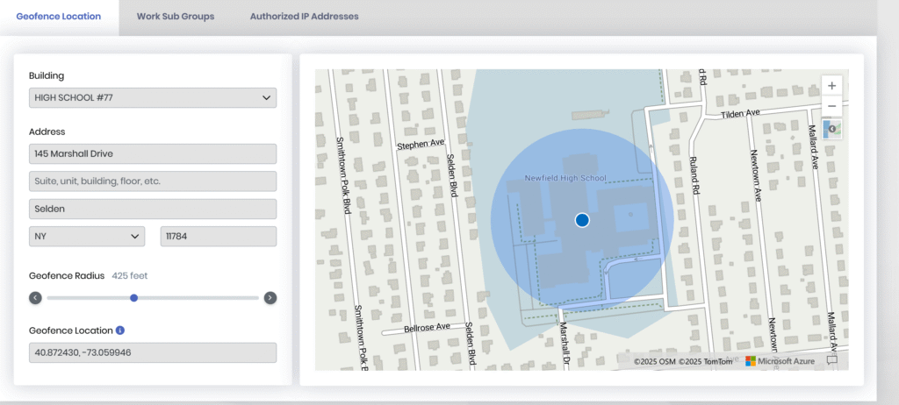Decrease the radius with the left arrow
Screen dimensions: 899x405
click(35, 298)
